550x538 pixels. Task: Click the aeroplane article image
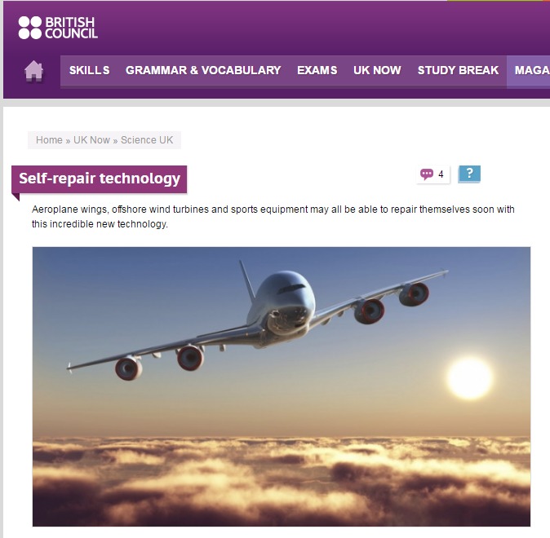282,386
